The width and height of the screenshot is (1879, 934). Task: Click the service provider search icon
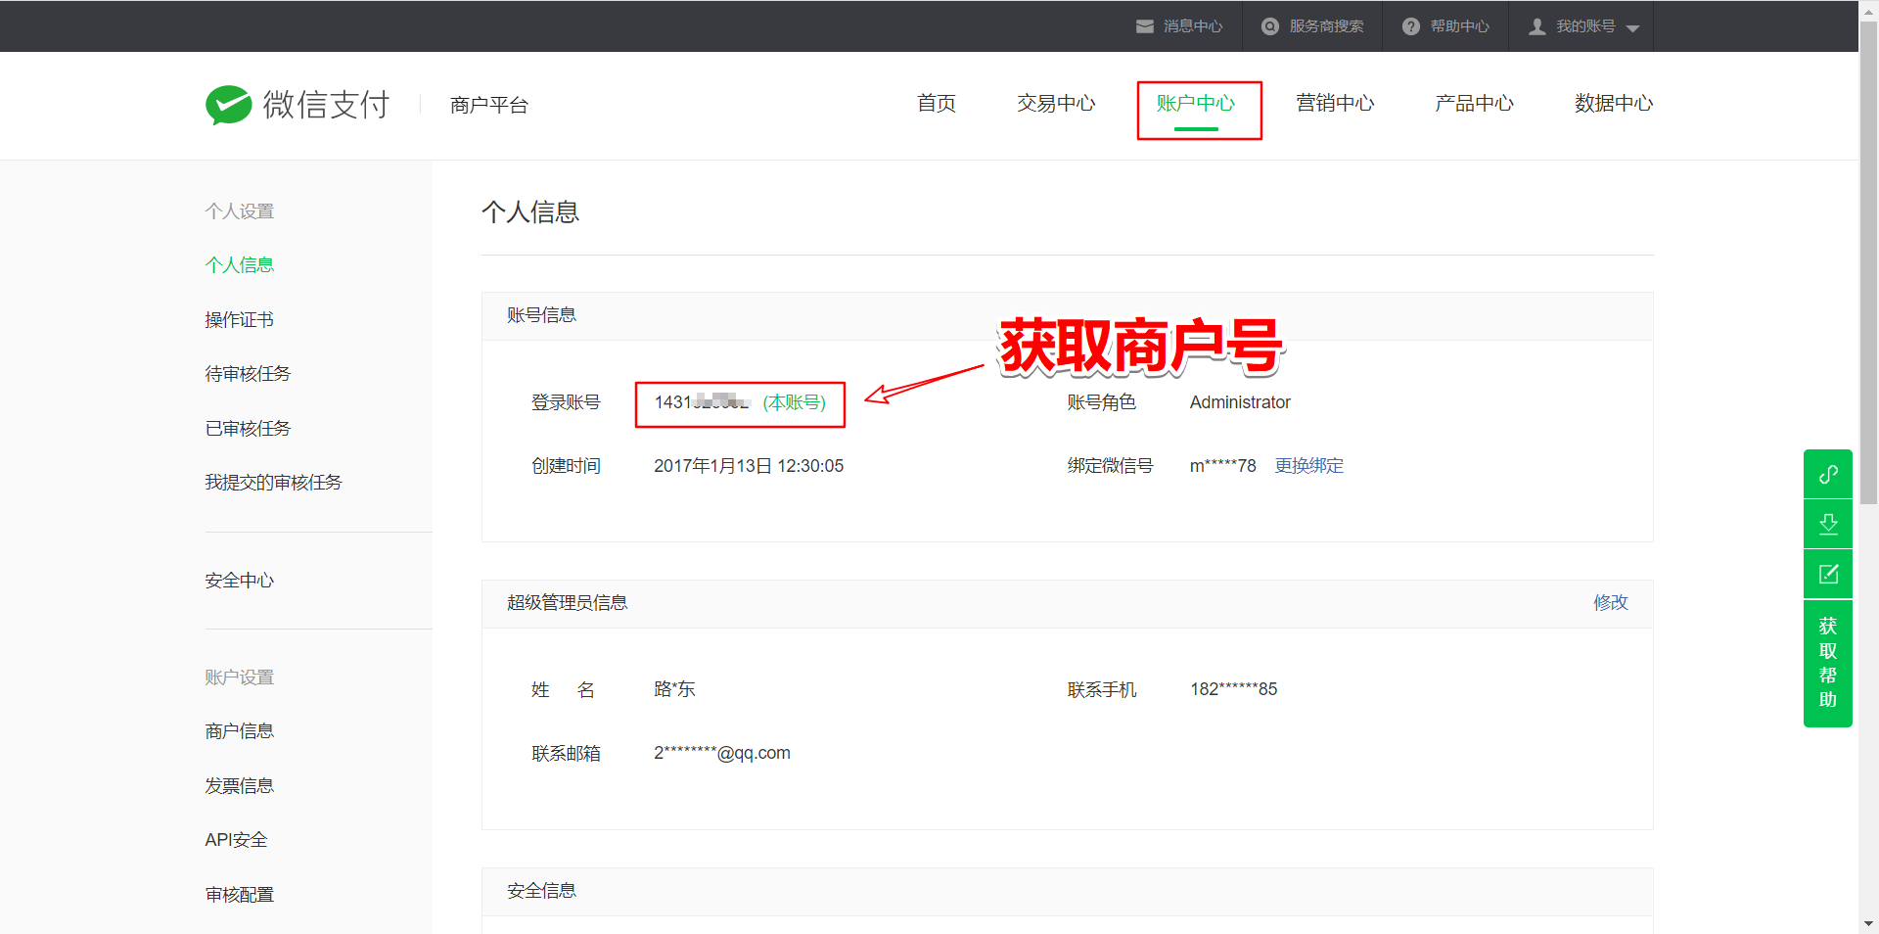(1270, 26)
